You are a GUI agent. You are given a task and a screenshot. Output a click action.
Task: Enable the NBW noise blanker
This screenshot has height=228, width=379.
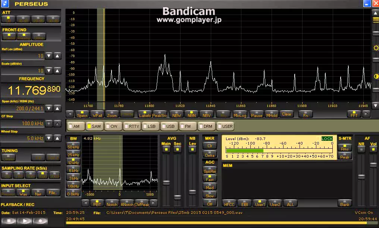(x=176, y=114)
